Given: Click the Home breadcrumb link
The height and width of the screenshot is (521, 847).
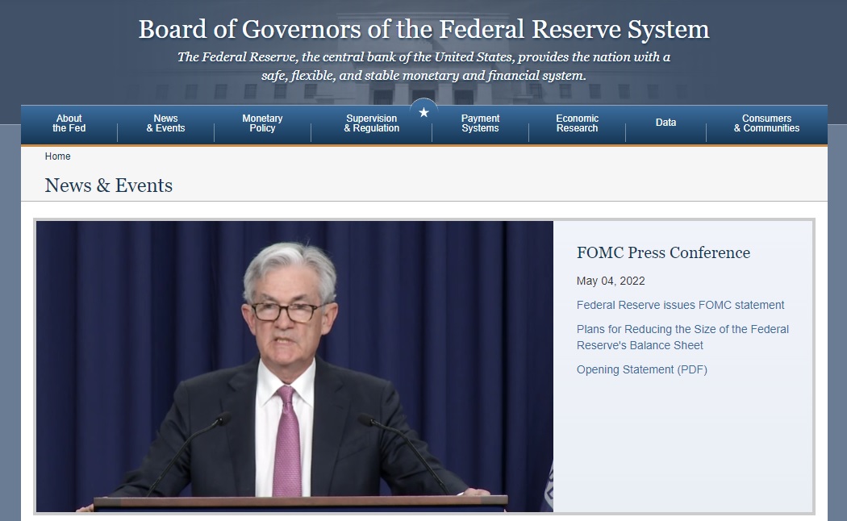Looking at the screenshot, I should coord(57,156).
